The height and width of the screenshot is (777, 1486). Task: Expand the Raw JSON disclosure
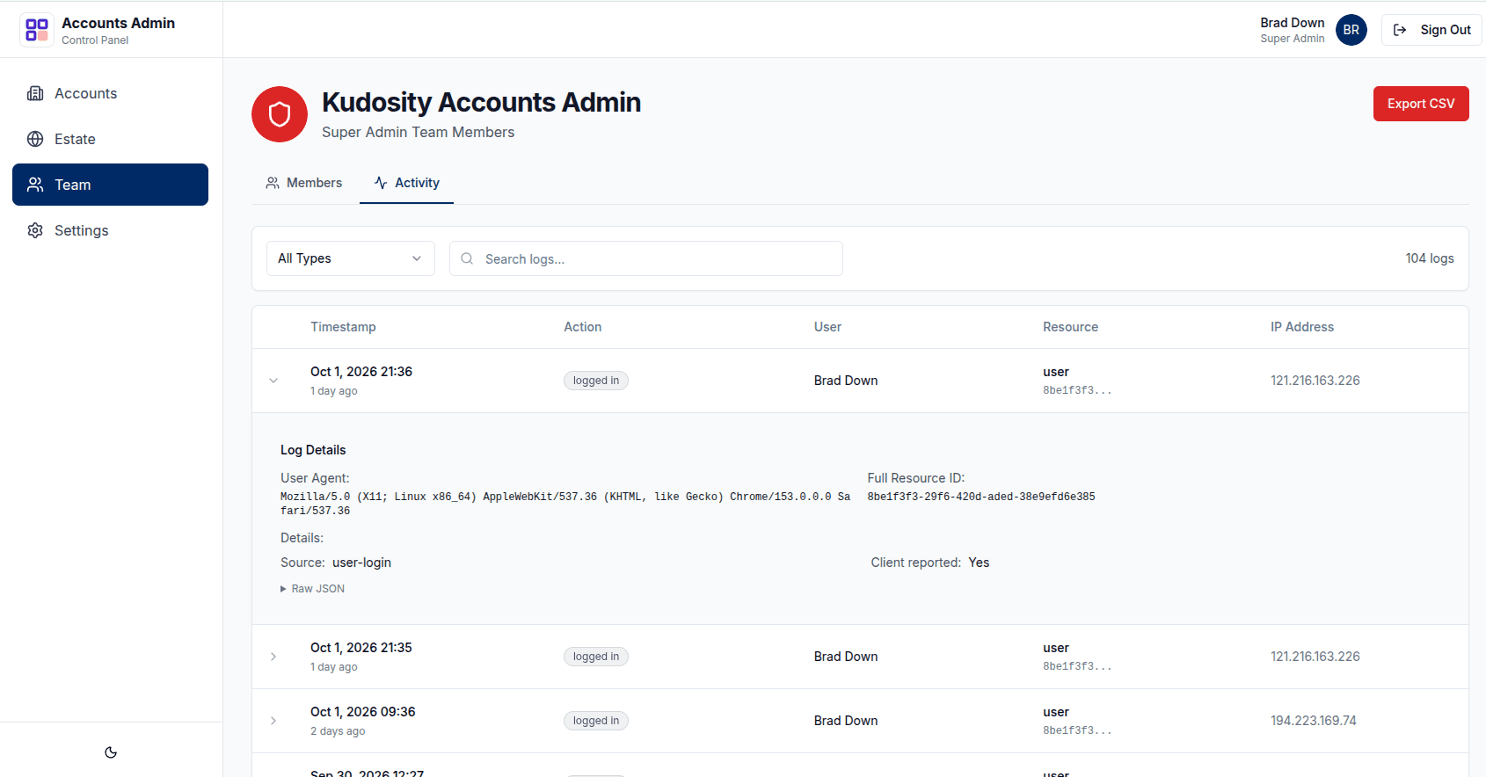pos(313,589)
